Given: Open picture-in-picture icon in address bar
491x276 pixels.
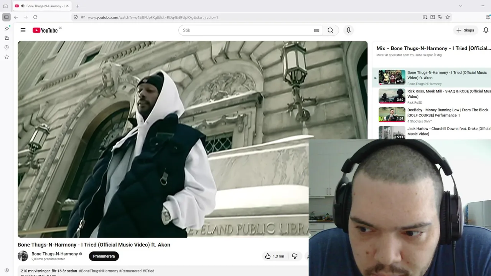Looking at the screenshot, I should click(x=425, y=17).
